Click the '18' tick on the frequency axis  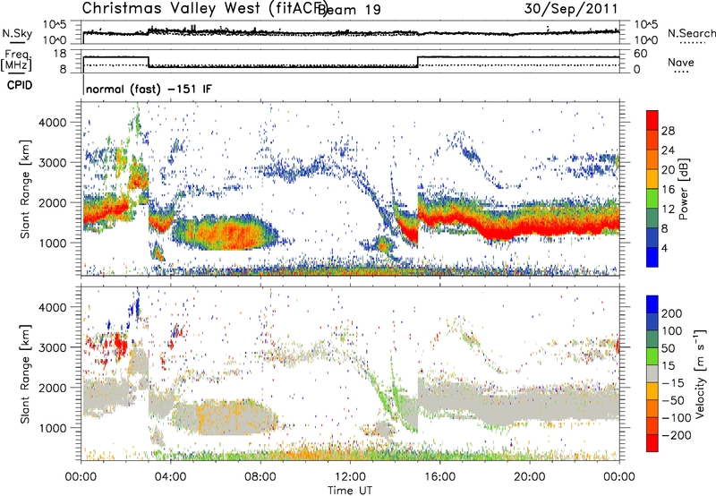60,54
